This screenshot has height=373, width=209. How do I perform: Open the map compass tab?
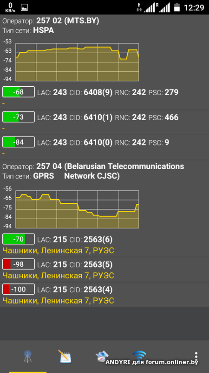click(x=102, y=357)
